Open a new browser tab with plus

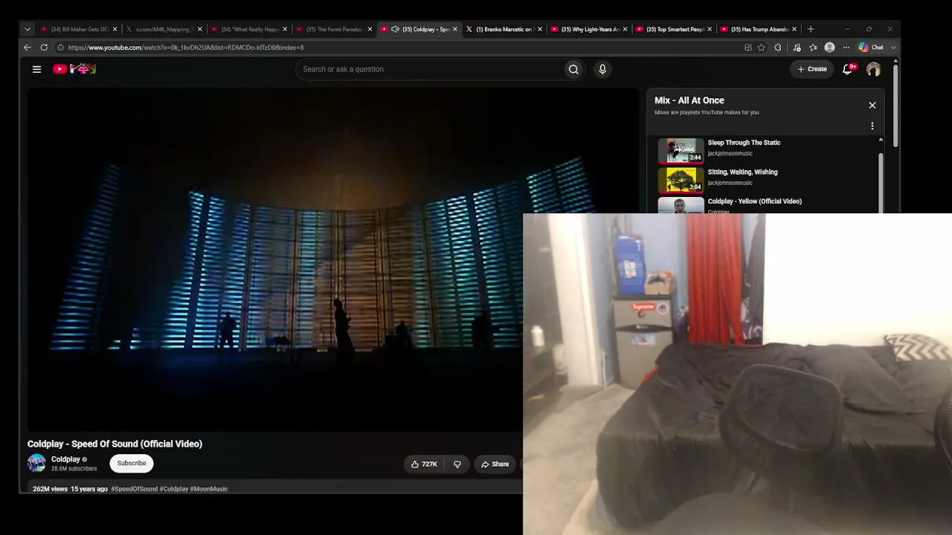(x=811, y=30)
